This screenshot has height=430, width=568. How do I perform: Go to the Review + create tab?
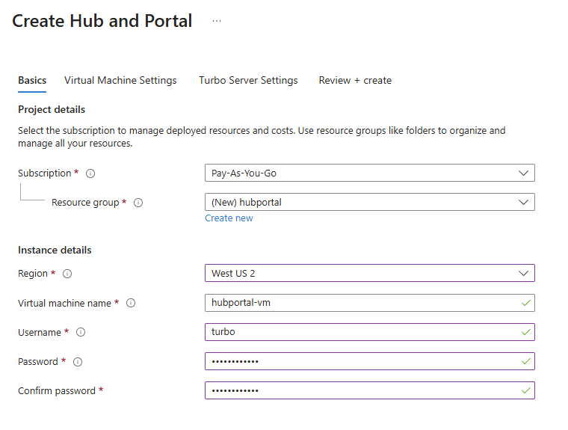click(x=355, y=81)
